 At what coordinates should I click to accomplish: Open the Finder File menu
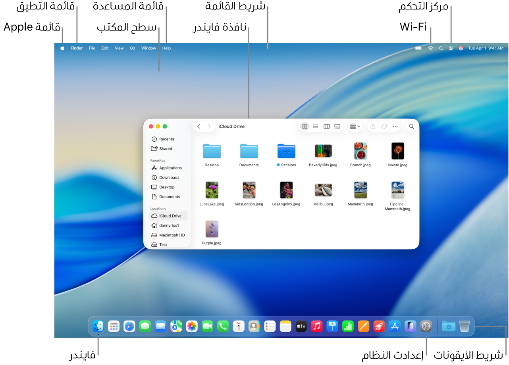tap(92, 48)
